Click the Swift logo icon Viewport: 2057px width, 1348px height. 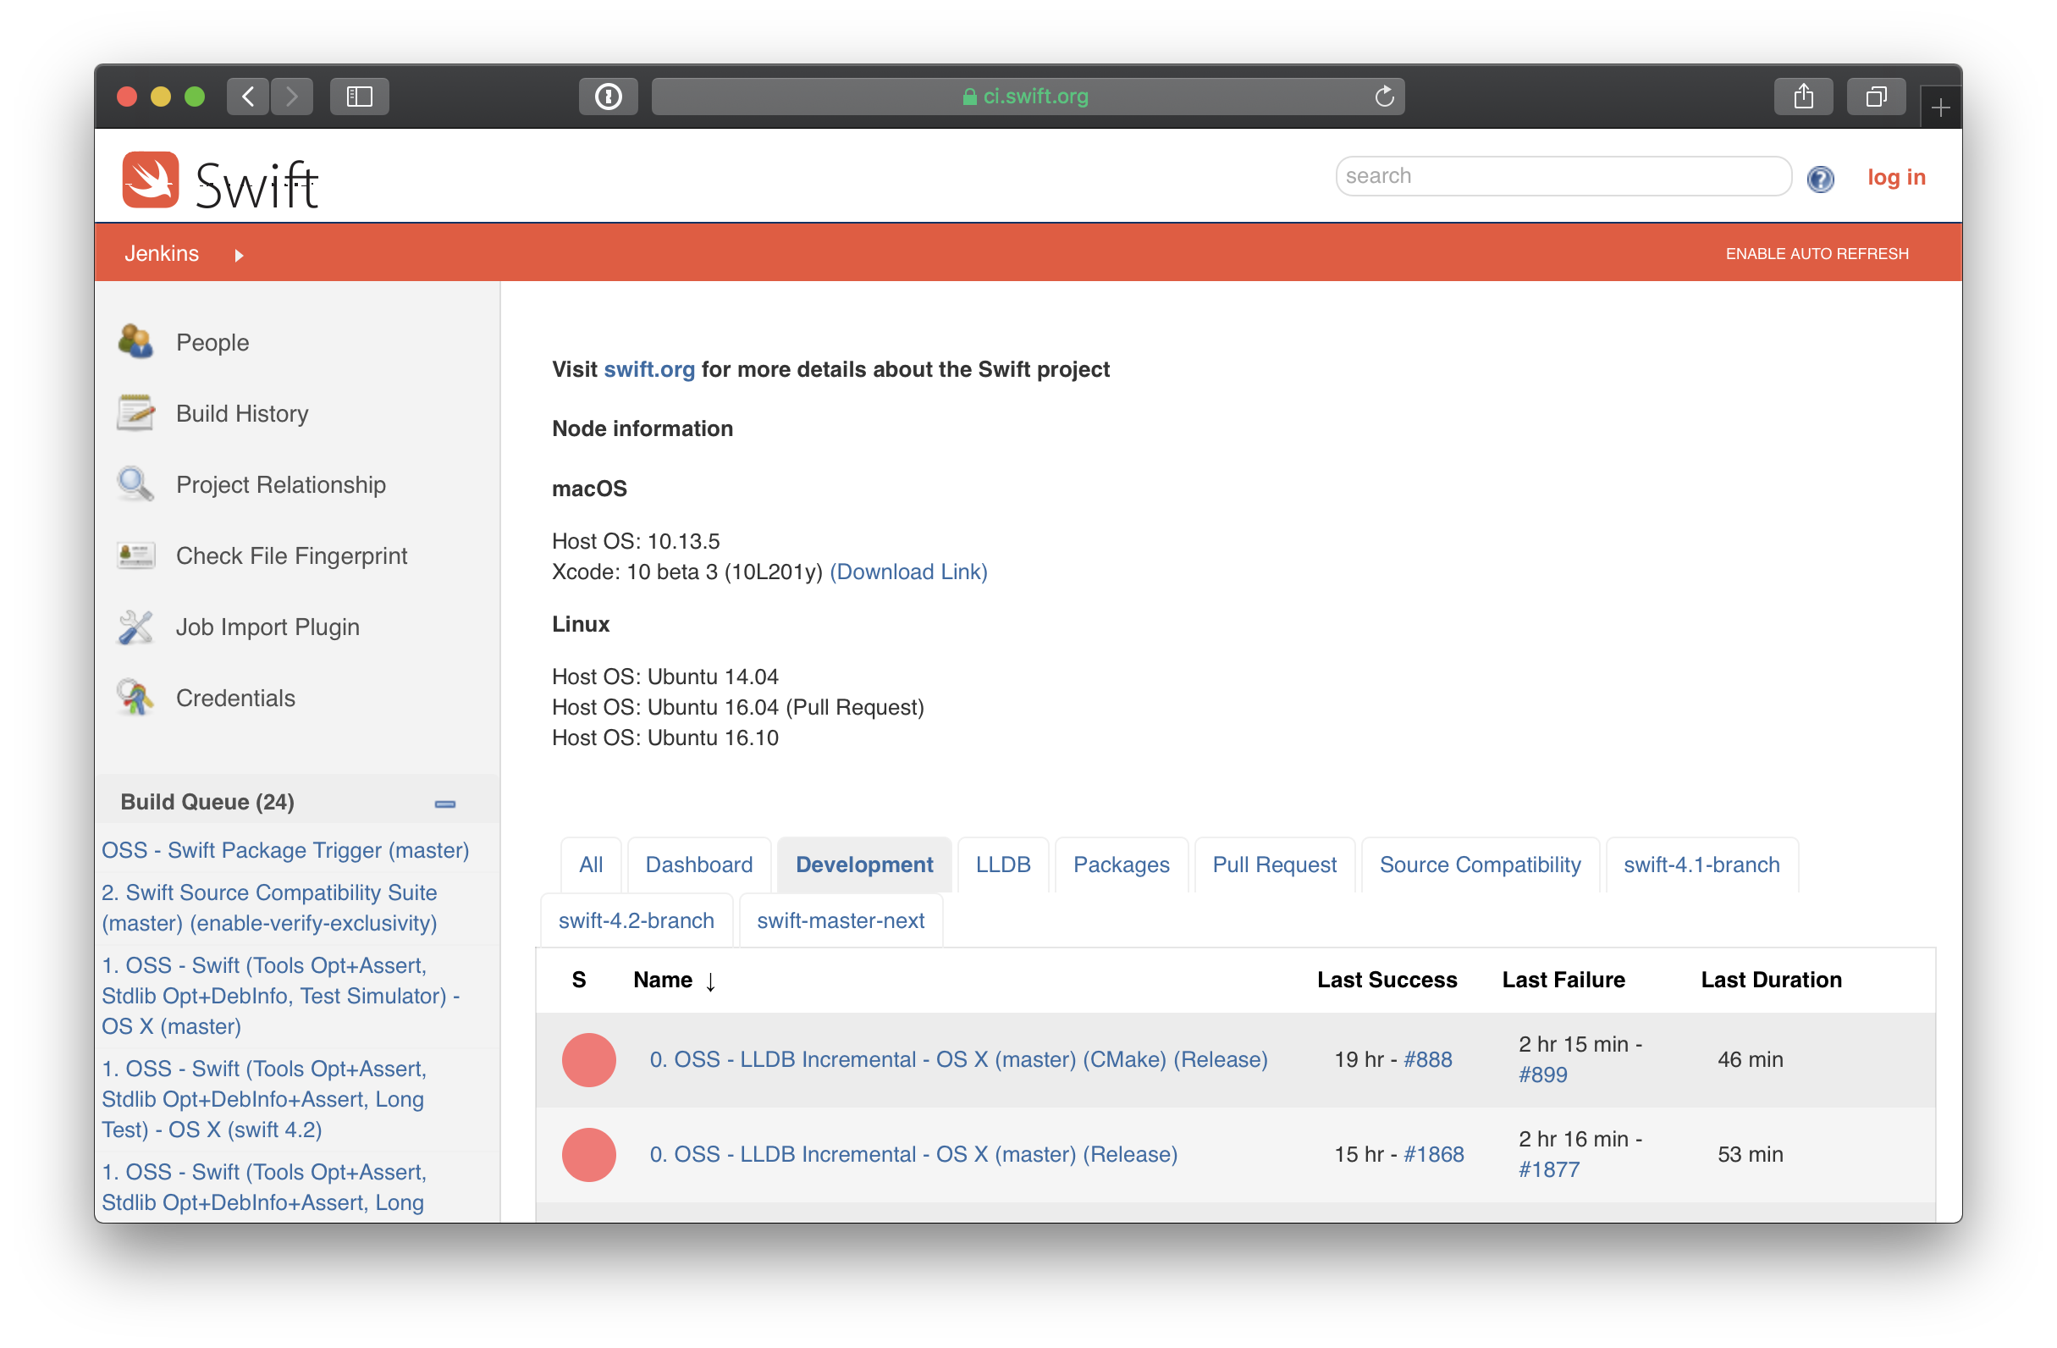click(x=151, y=180)
